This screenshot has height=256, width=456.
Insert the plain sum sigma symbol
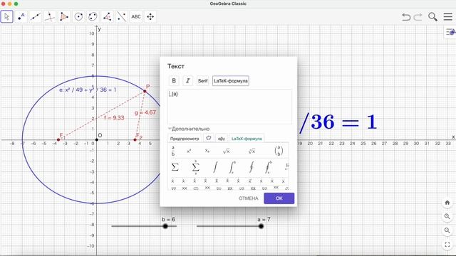tap(175, 167)
